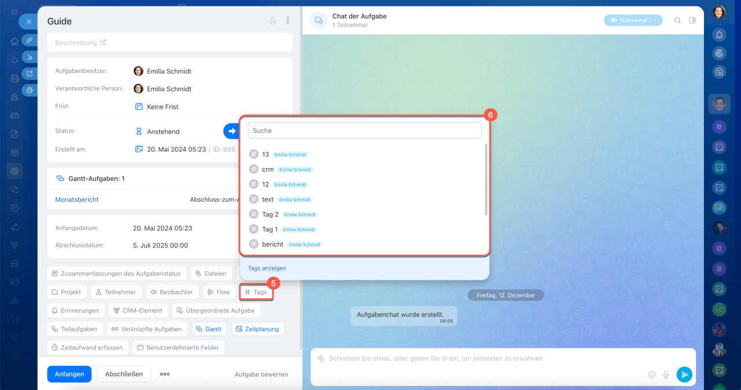Click Aufgabe bewerten
The width and height of the screenshot is (741, 390).
pos(261,374)
